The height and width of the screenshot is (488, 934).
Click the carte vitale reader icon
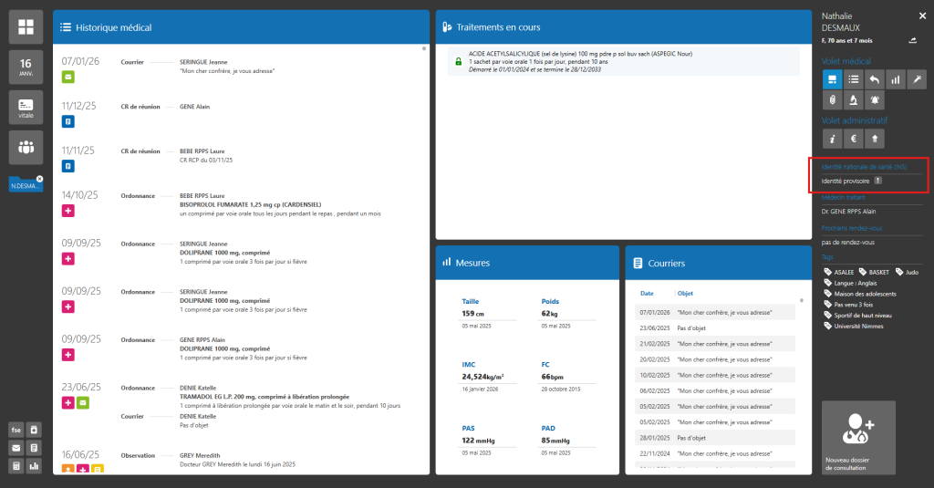26,107
